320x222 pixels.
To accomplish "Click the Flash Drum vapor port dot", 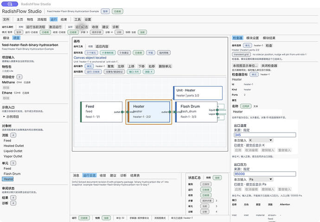I will (217, 114).
